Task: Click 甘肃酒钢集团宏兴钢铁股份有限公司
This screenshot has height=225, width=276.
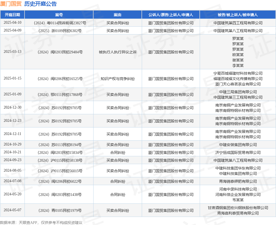Action: (238, 208)
